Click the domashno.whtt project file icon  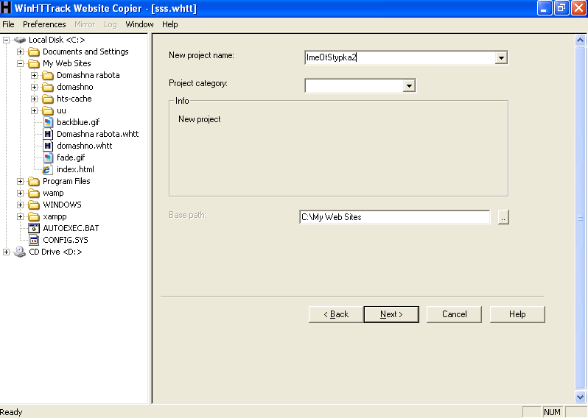tap(48, 146)
